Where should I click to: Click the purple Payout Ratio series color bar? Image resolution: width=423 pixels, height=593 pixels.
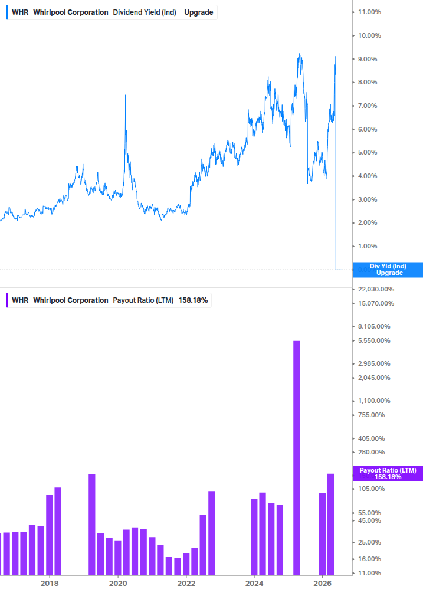point(7,300)
